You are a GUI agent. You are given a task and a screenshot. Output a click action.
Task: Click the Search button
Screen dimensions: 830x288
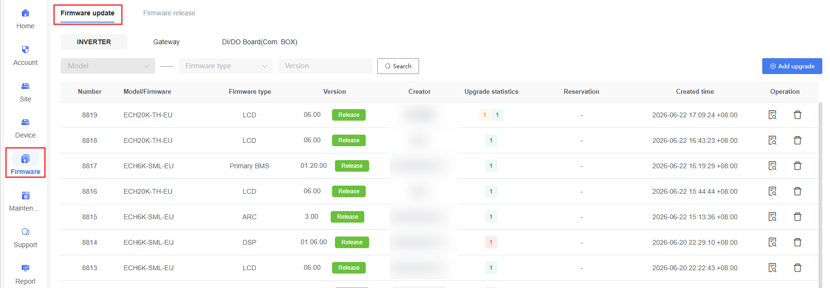(x=398, y=66)
